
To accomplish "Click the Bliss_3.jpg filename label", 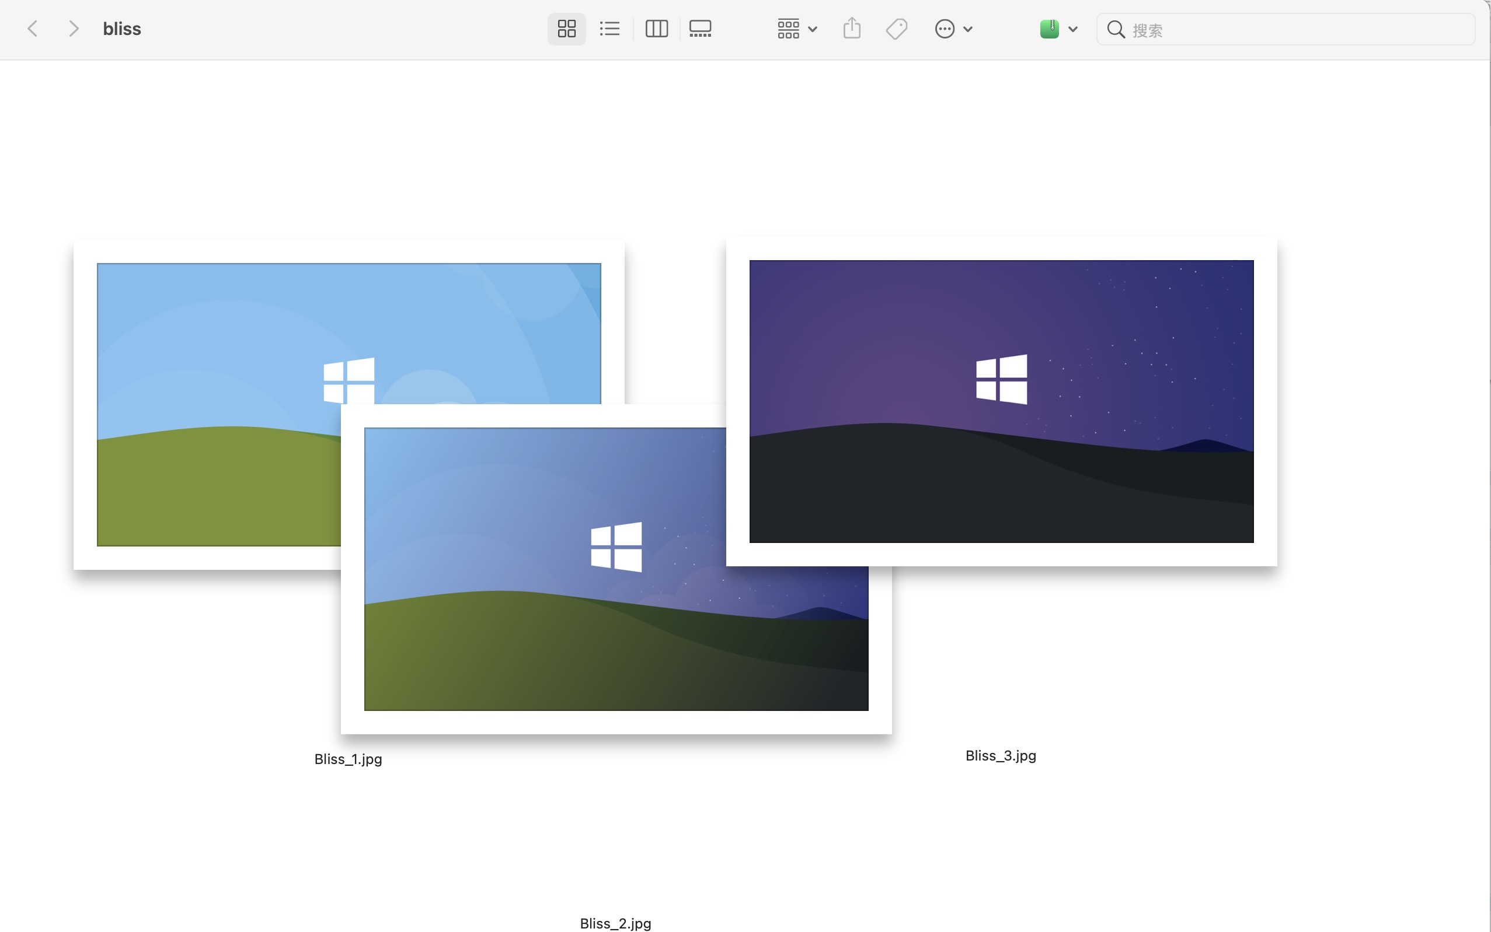I will (x=1000, y=756).
